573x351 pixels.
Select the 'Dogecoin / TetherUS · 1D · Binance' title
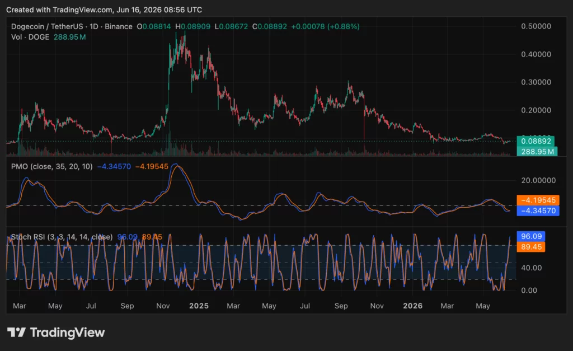[x=72, y=27]
